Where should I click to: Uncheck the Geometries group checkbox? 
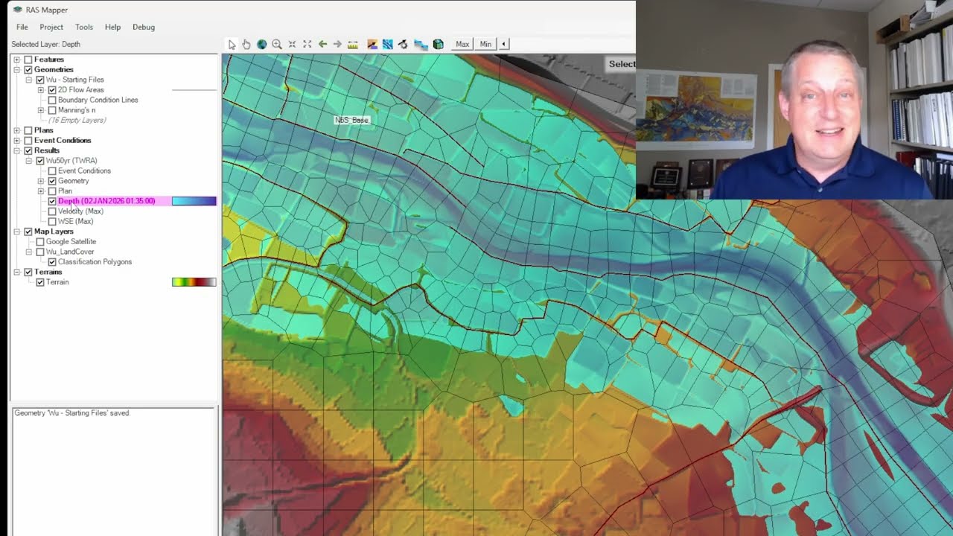[28, 69]
